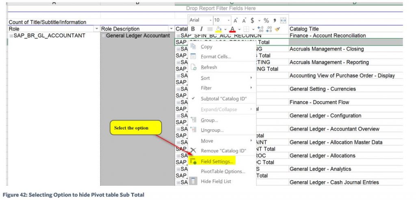
Task: Select cell "Accounting View of Purchase Order - Display"
Action: tap(346, 76)
